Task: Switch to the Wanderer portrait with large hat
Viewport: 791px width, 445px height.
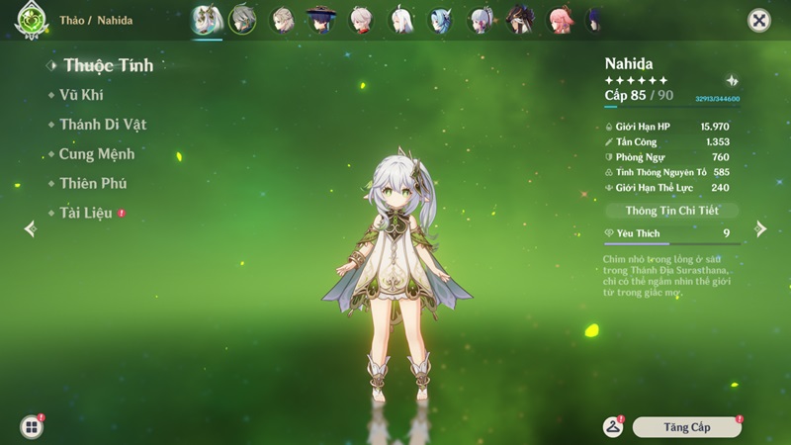Action: [x=321, y=20]
